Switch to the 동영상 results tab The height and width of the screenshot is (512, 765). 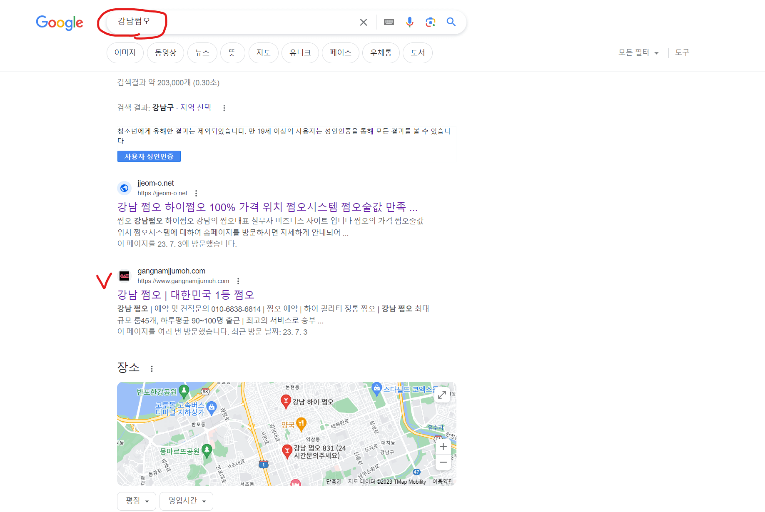(165, 53)
